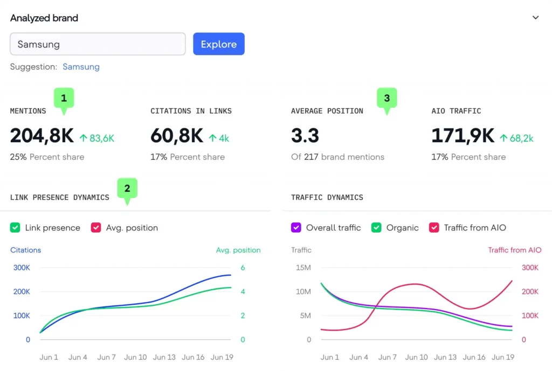This screenshot has height=371, width=552.
Task: Select the Samsung suggestion link
Action: click(x=81, y=67)
